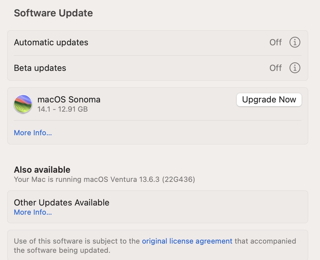Image resolution: width=320 pixels, height=260 pixels.
Task: Open More Info under macOS Sonoma
Action: tap(33, 133)
